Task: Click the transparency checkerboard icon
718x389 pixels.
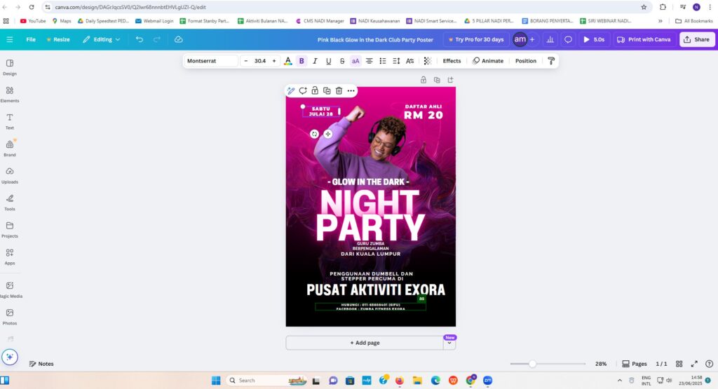Action: click(428, 61)
